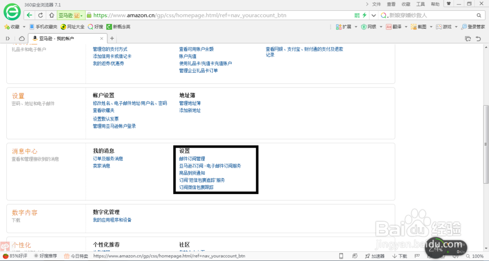Expand the 扩展 dropdown arrow
This screenshot has height=261, width=489.
coord(356,27)
